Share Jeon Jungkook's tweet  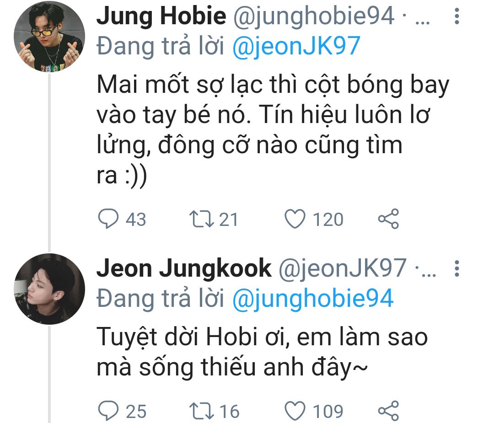[388, 411]
